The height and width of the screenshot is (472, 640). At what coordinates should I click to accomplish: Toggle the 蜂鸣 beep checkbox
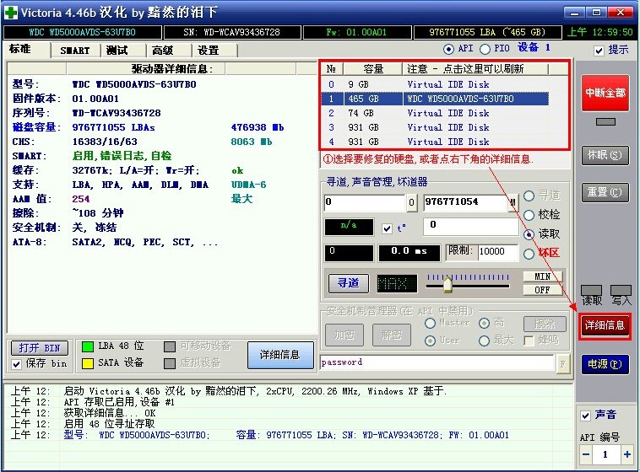click(x=529, y=341)
